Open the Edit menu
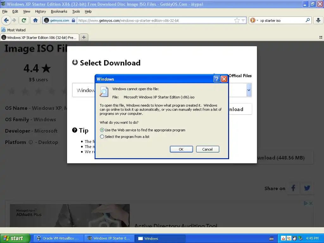 click(15, 11)
